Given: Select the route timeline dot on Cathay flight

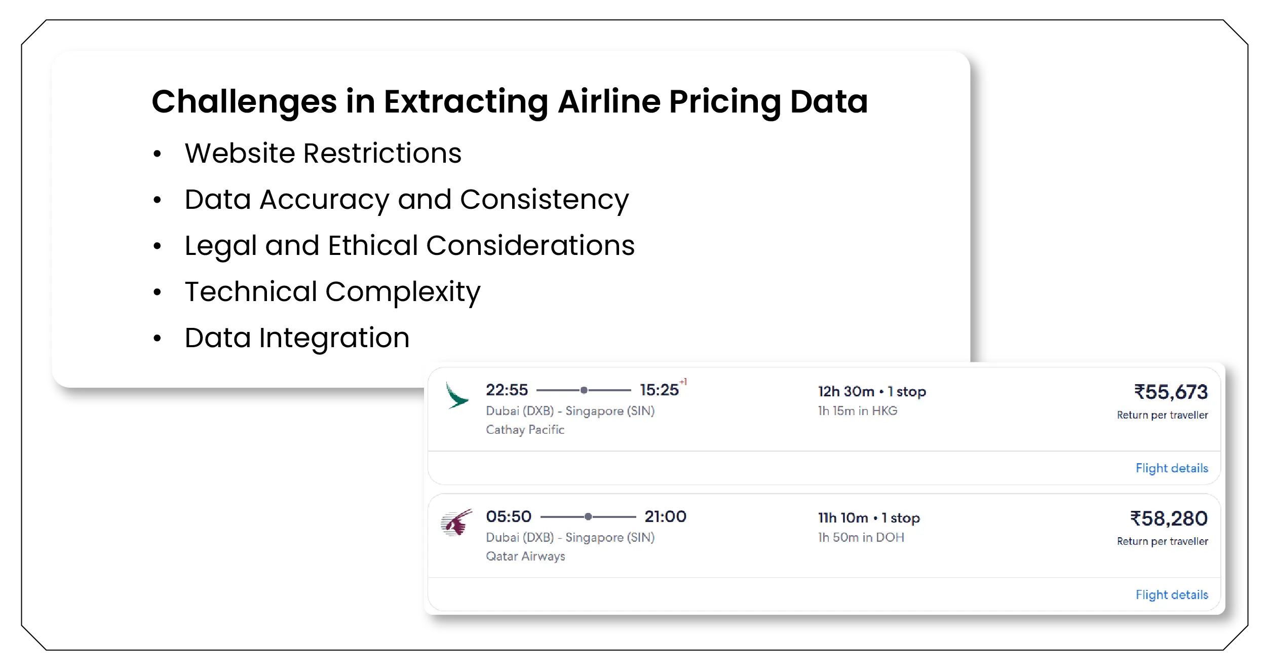Looking at the screenshot, I should [x=585, y=390].
